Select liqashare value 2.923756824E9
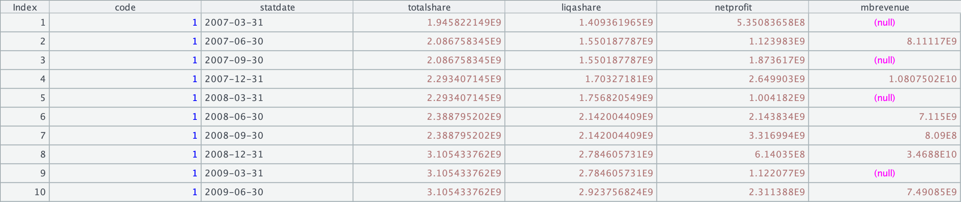The width and height of the screenshot is (961, 202). click(x=581, y=192)
